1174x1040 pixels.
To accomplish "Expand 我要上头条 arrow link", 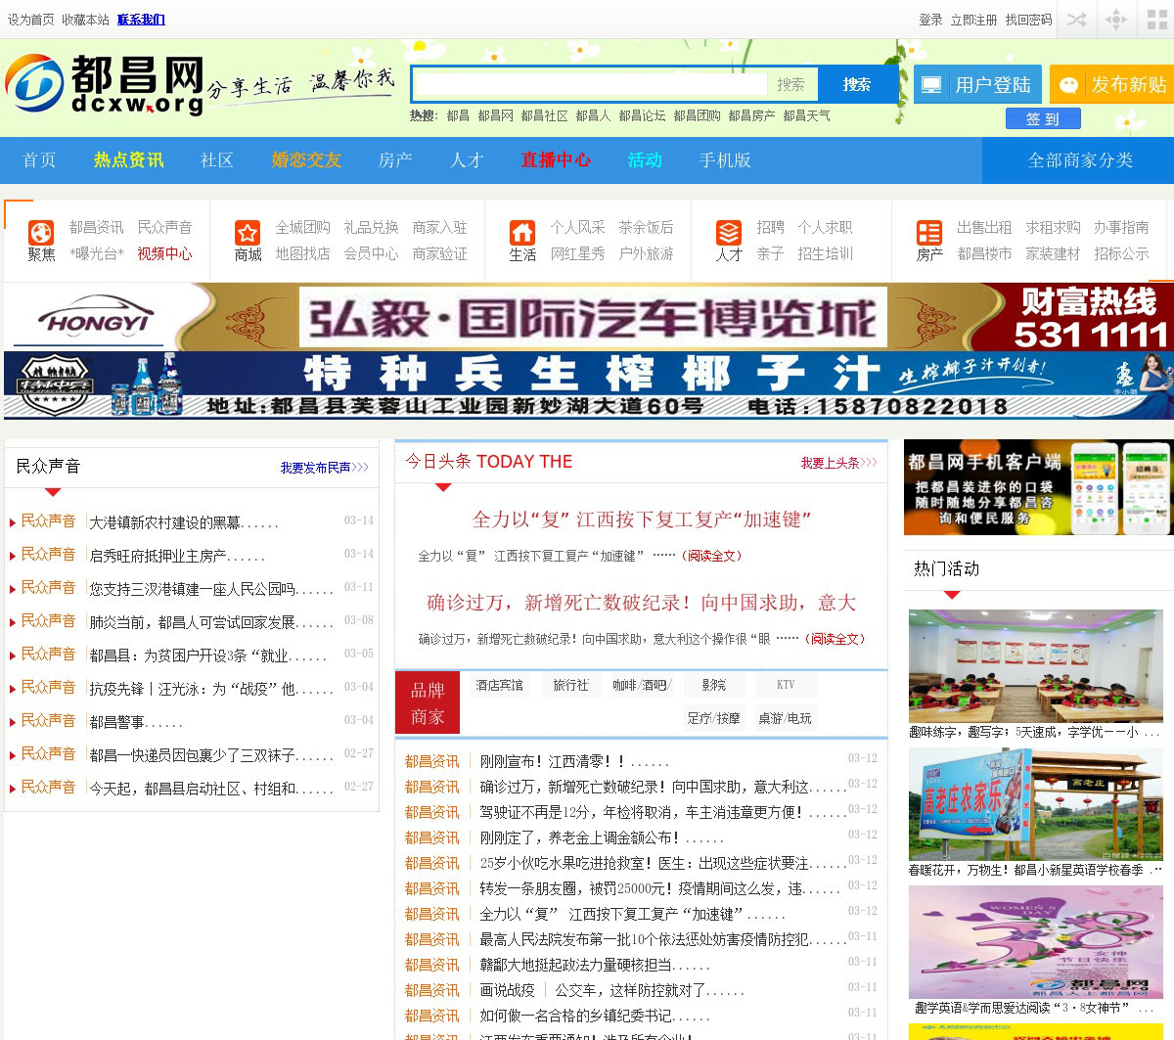I will [x=838, y=463].
